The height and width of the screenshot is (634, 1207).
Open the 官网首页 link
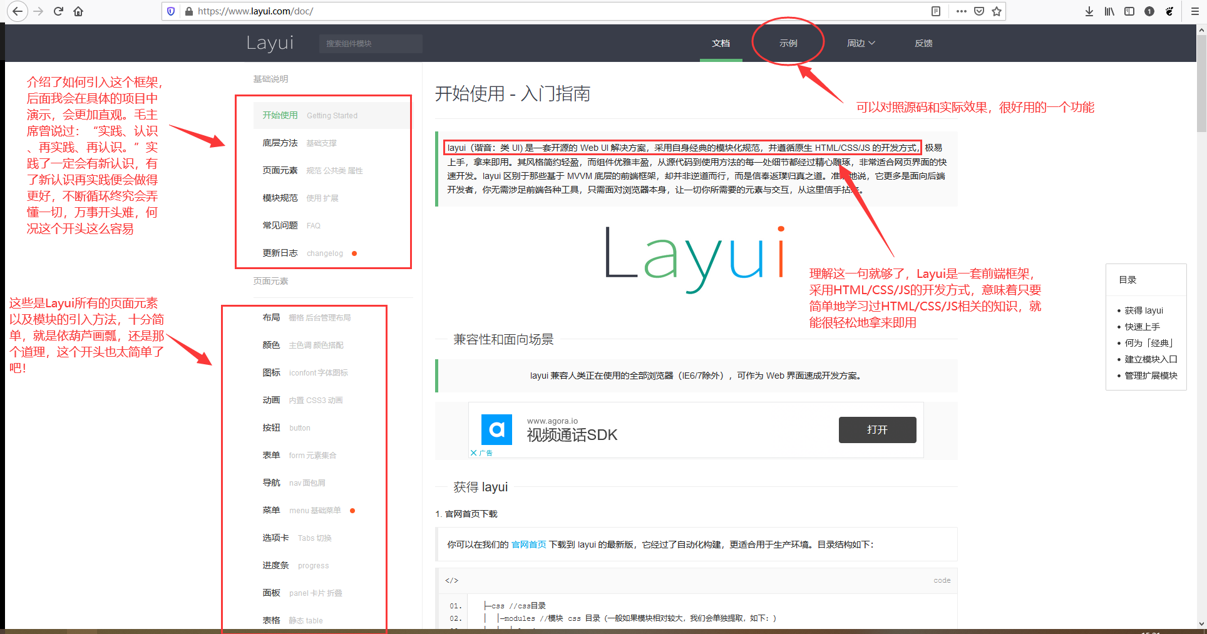[x=528, y=545]
